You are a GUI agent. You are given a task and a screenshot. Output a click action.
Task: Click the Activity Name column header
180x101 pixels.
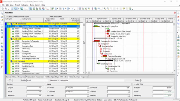click(x=33, y=20)
